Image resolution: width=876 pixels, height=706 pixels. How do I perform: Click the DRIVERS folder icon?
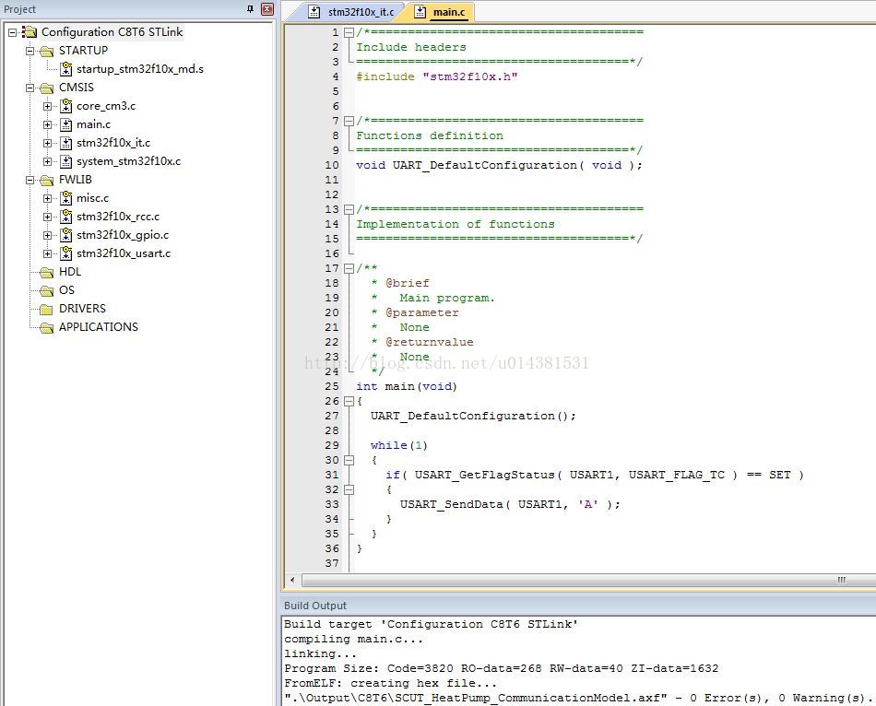46,309
